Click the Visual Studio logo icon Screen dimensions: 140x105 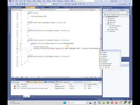(10, 1)
